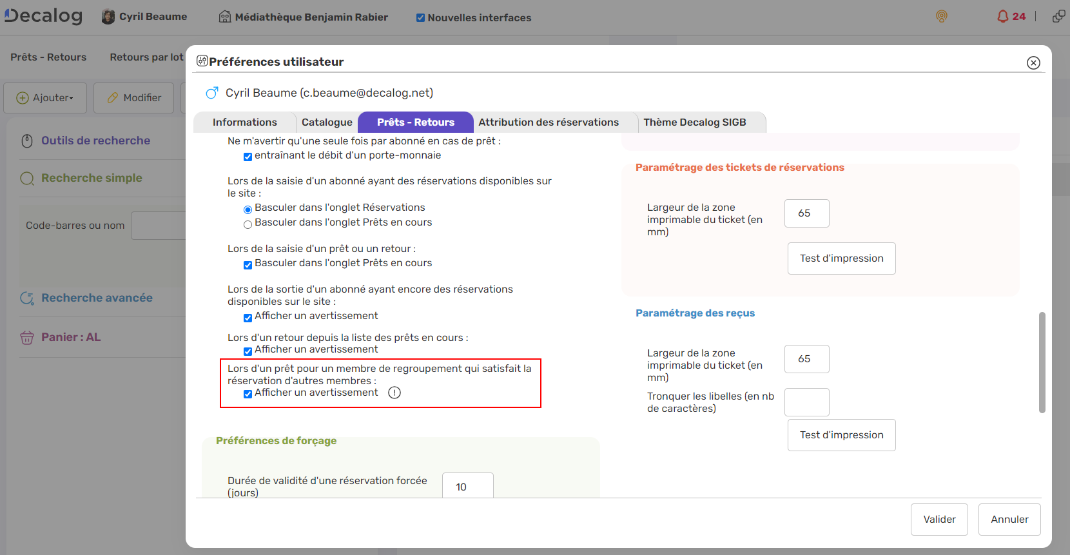Click the Valider button
1070x555 pixels.
pyautogui.click(x=939, y=520)
